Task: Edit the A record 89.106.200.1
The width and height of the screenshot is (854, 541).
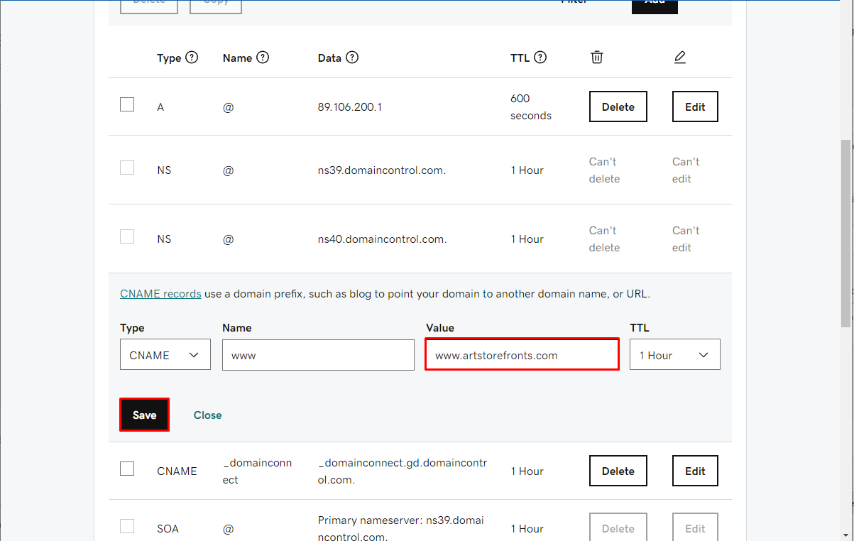Action: [x=695, y=106]
